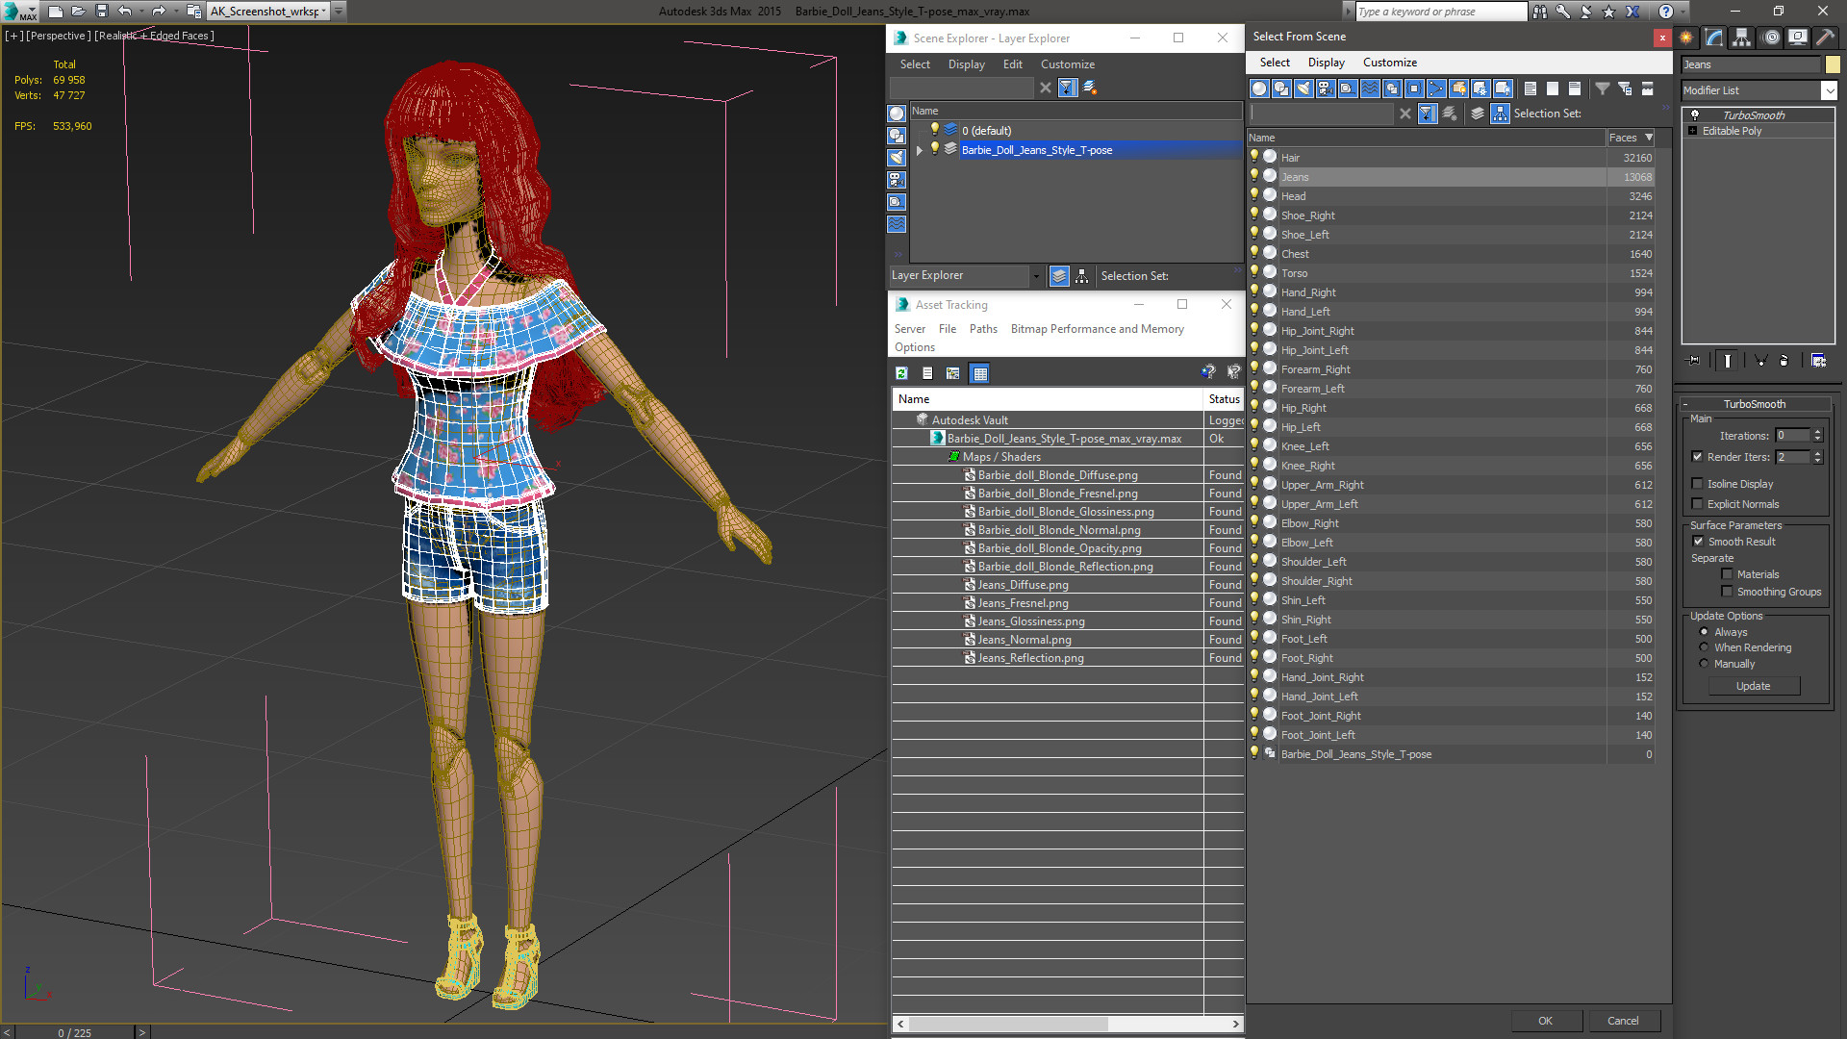
Task: Select the Always update option
Action: click(1704, 632)
